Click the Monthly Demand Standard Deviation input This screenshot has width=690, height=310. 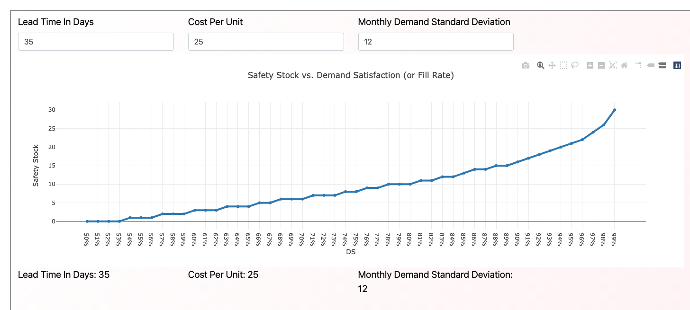tap(436, 42)
